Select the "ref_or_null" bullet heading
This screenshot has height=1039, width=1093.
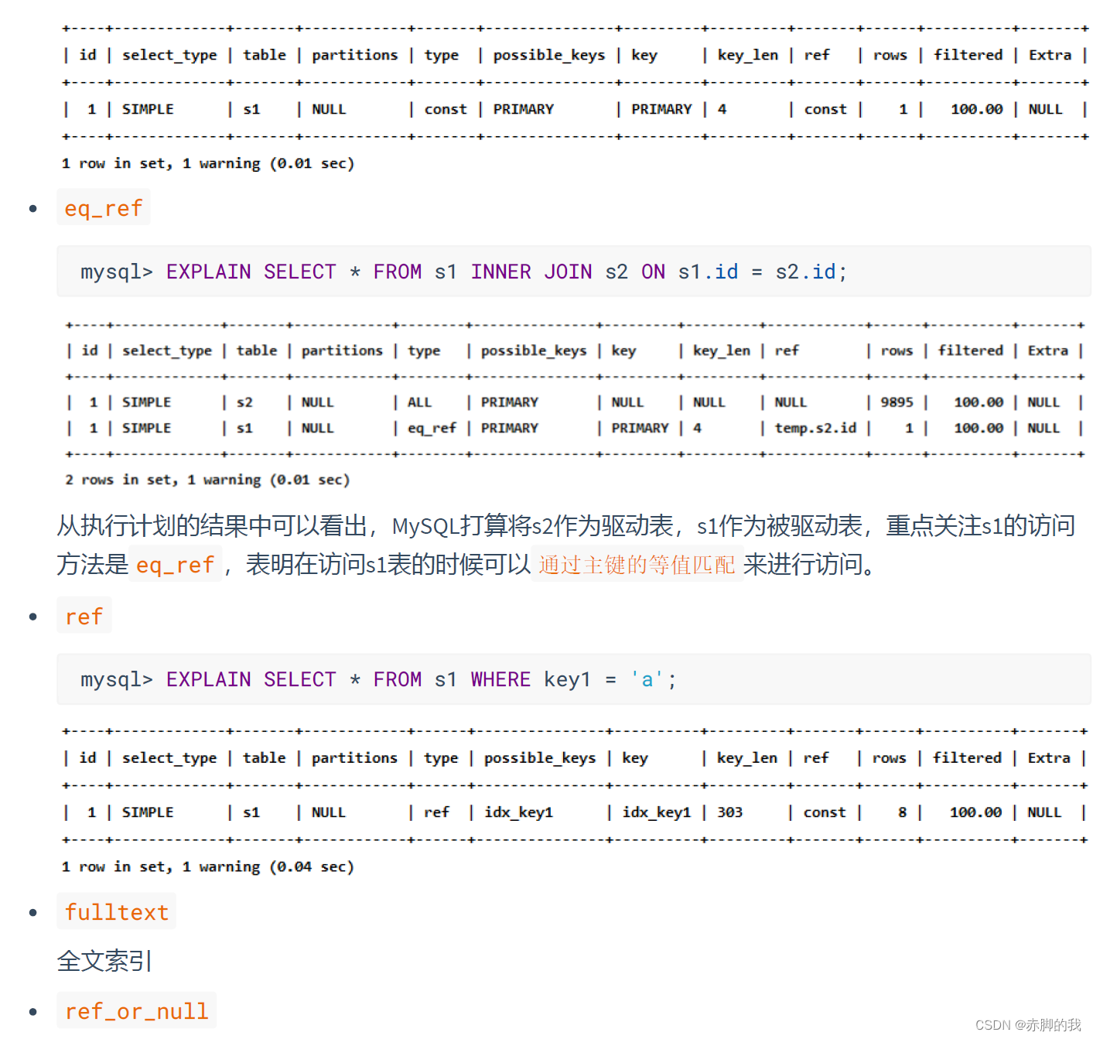[137, 1011]
